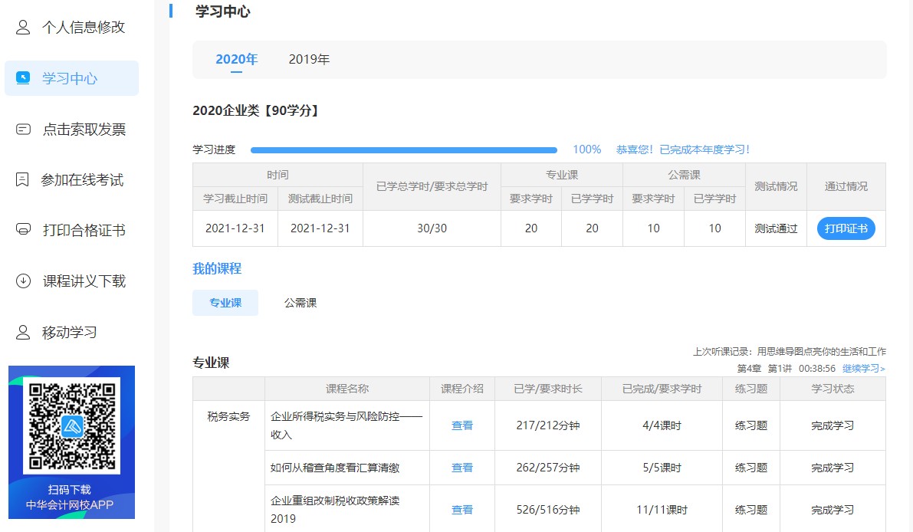Open 练习题 for 企业所得税实务与风险防控 course
Viewport: 913px width, 532px height.
[750, 425]
